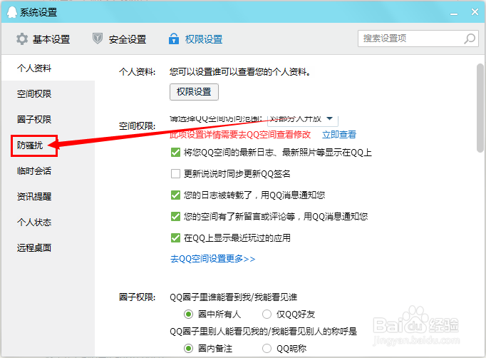Enable 更新说说时同步更新QQ签名 checkbox
Image resolution: width=486 pixels, height=358 pixels.
point(175,174)
